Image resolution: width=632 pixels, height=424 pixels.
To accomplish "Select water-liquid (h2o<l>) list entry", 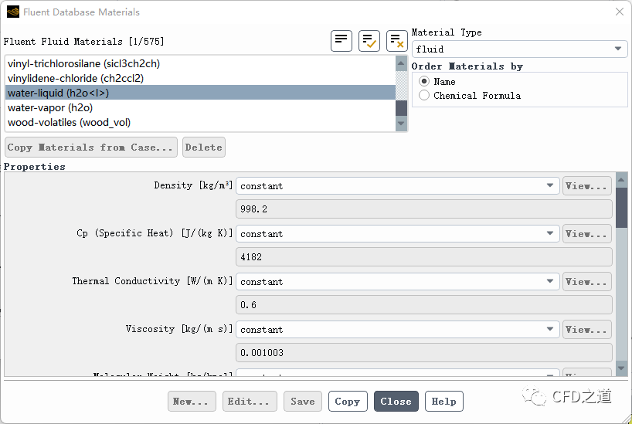I will point(200,93).
